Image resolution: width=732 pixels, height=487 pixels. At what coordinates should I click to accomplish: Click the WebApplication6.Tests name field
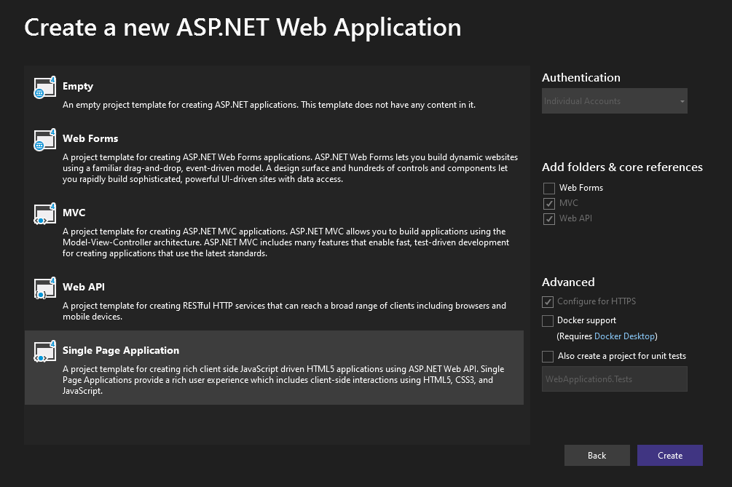click(x=614, y=379)
